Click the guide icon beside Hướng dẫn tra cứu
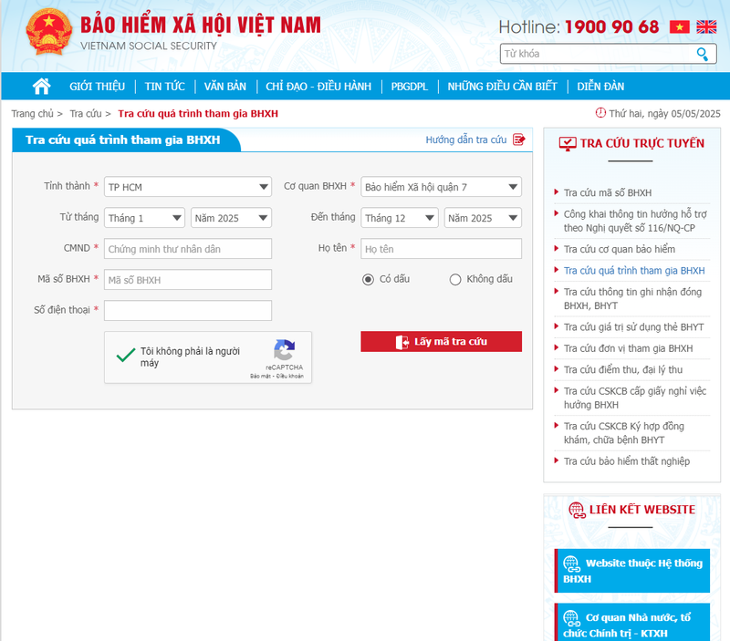 [518, 140]
